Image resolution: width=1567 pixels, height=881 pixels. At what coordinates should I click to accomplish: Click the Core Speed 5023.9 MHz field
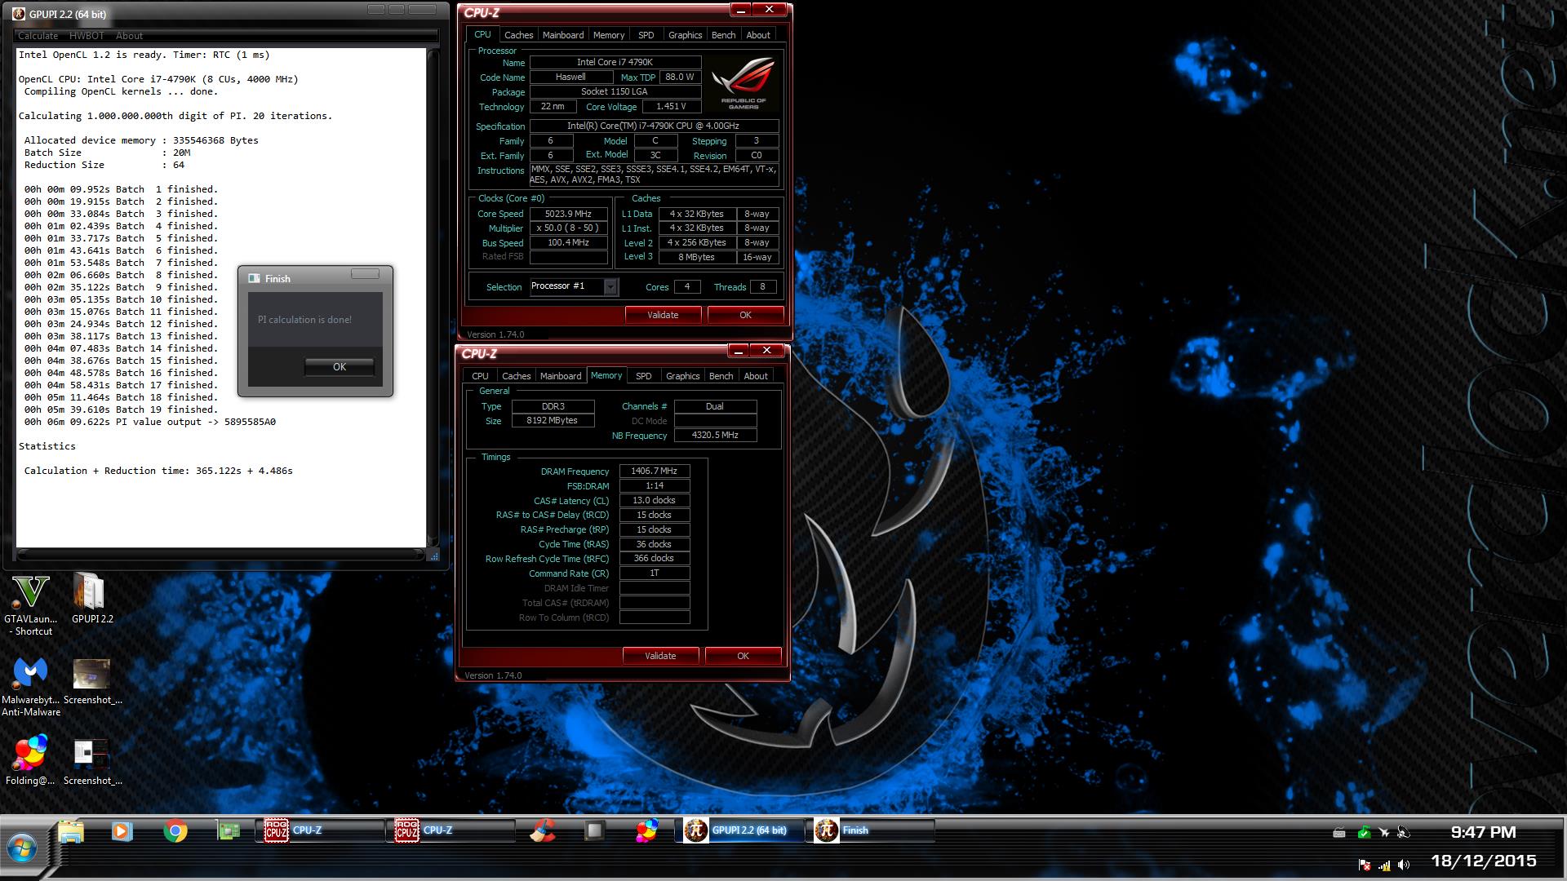coord(569,214)
